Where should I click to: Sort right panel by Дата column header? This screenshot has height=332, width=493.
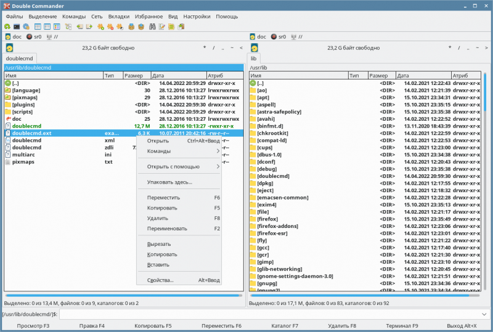pyautogui.click(x=423, y=75)
